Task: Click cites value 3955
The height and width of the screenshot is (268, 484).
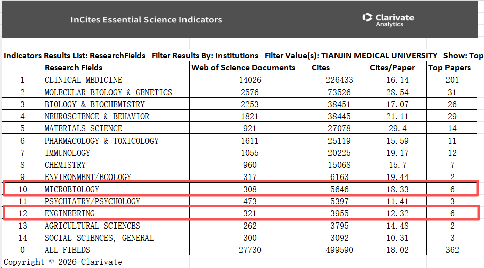Action: click(339, 213)
